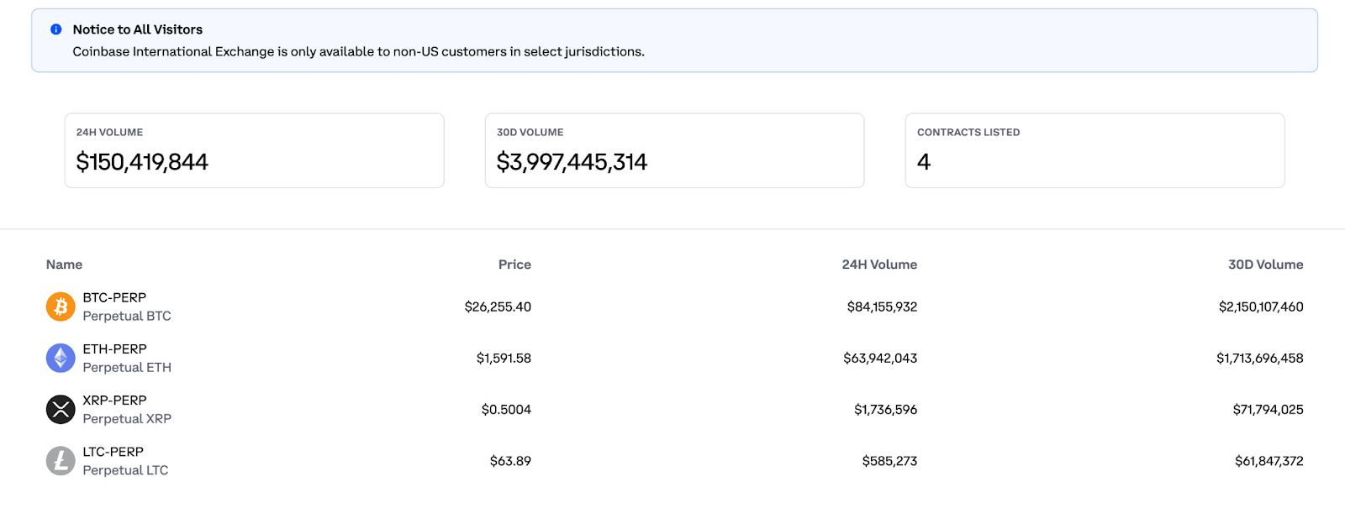The width and height of the screenshot is (1345, 524).
Task: Click the BTC price $26,255.40
Action: pos(498,307)
